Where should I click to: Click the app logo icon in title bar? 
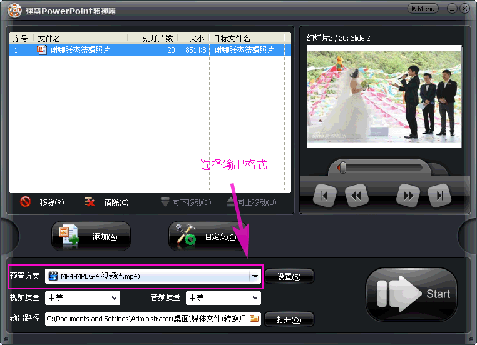[x=14, y=11]
